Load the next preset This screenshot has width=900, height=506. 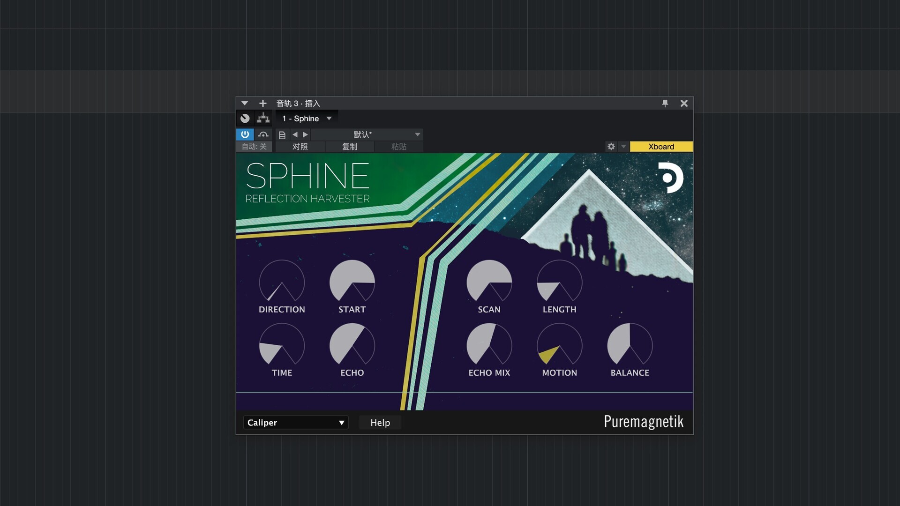[305, 134]
